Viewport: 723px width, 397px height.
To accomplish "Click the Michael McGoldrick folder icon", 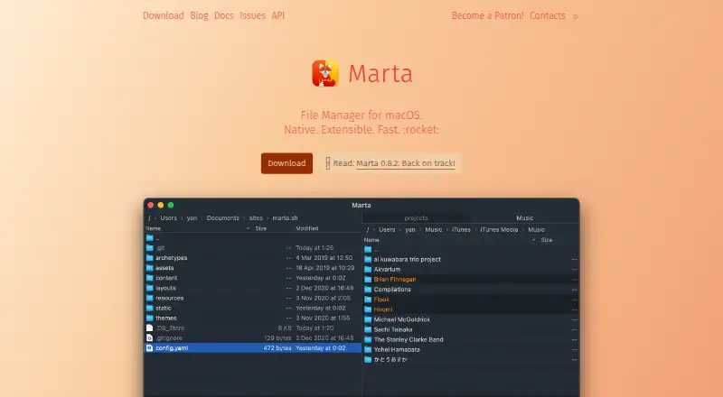I will [x=368, y=319].
